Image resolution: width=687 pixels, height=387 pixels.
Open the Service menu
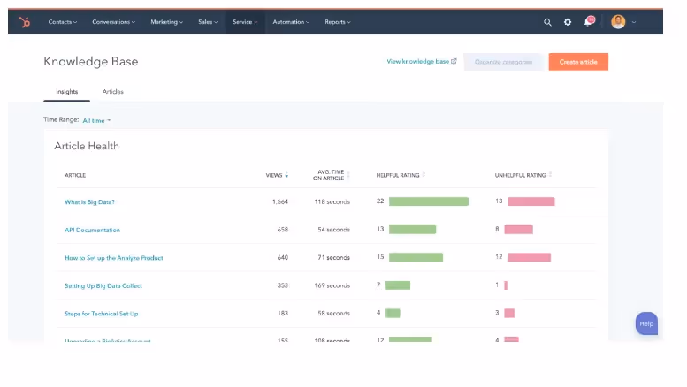245,22
